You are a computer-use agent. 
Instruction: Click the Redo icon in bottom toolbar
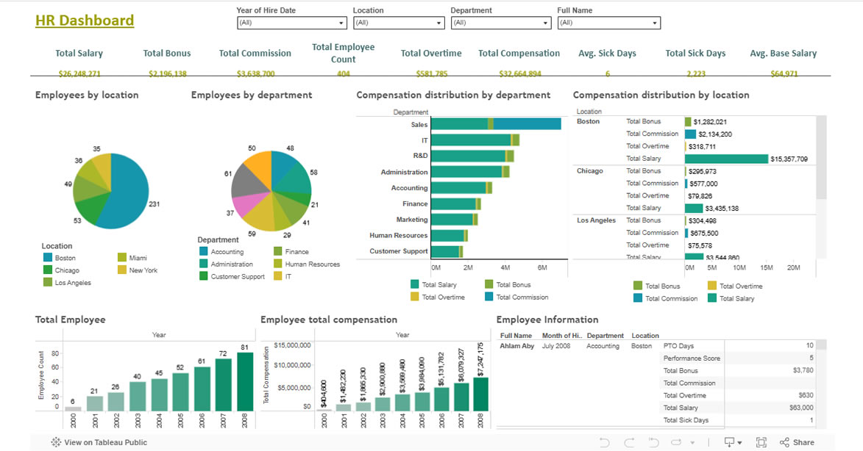coord(629,442)
